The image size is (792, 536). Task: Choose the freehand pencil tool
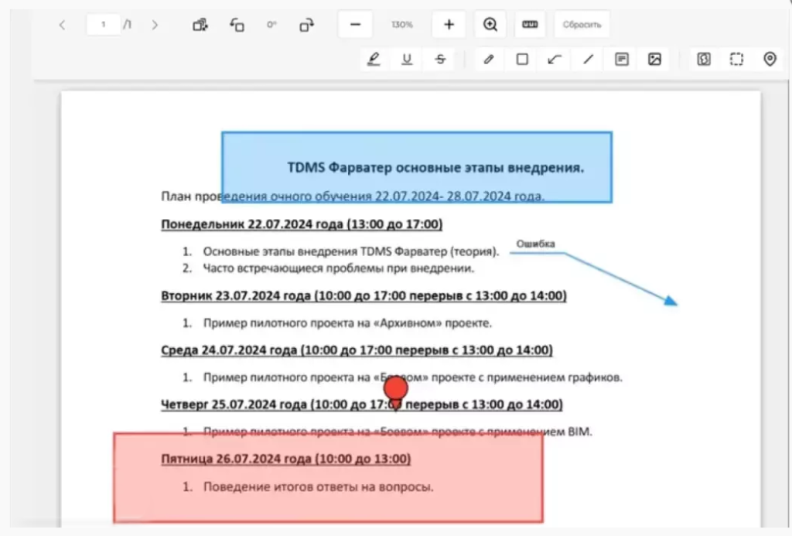(488, 60)
